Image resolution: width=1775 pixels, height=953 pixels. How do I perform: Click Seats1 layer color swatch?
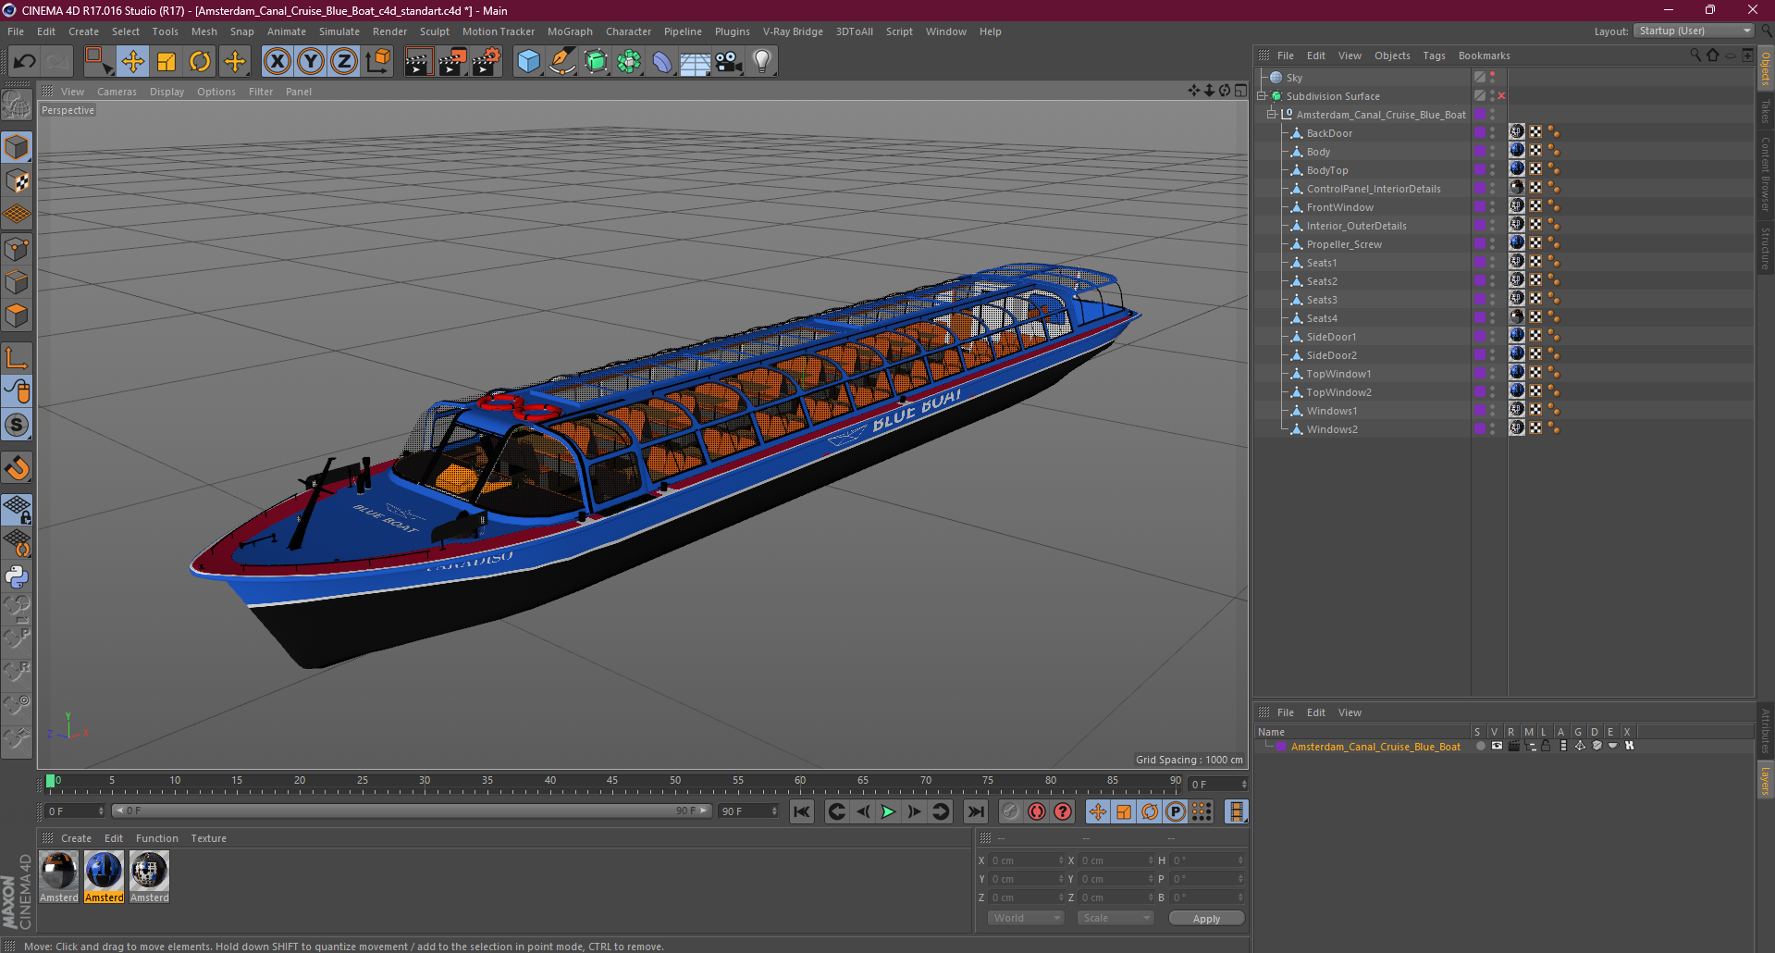coord(1479,263)
